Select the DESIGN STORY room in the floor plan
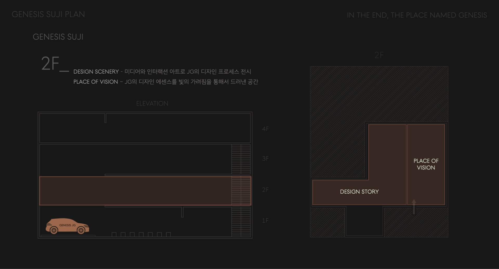 [x=359, y=192]
